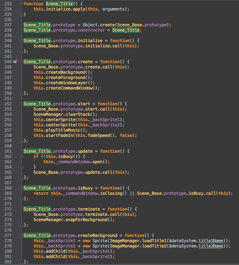239x265 pixels.
Task: Click line number 269 in the gutter
Action: click(x=8, y=193)
